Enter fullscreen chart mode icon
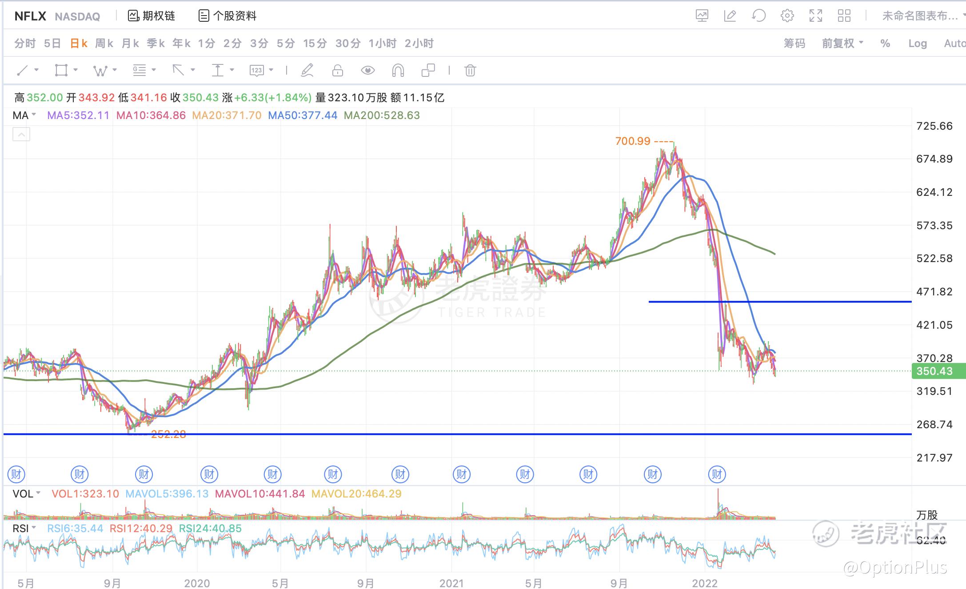Screen dimensions: 966x589 (x=815, y=16)
